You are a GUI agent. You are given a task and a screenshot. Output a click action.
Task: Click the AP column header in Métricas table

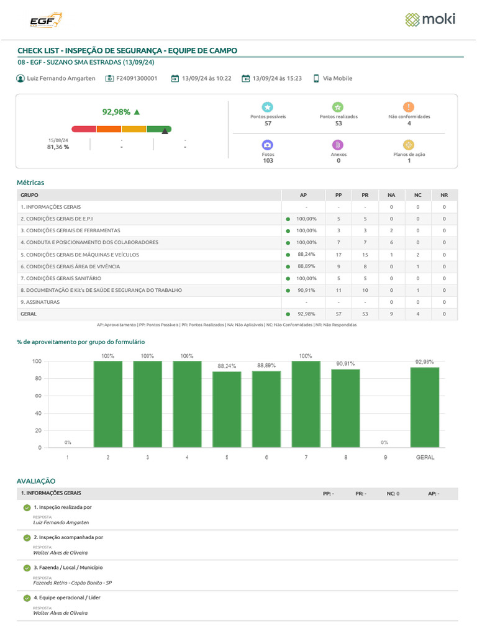pyautogui.click(x=303, y=195)
